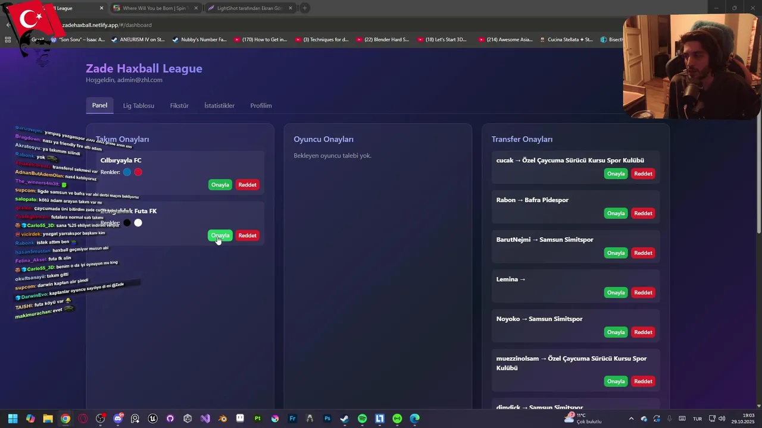Switch to 'Where Will You be Born' browser tab
Viewport: 762px width, 428px height.
click(155, 8)
